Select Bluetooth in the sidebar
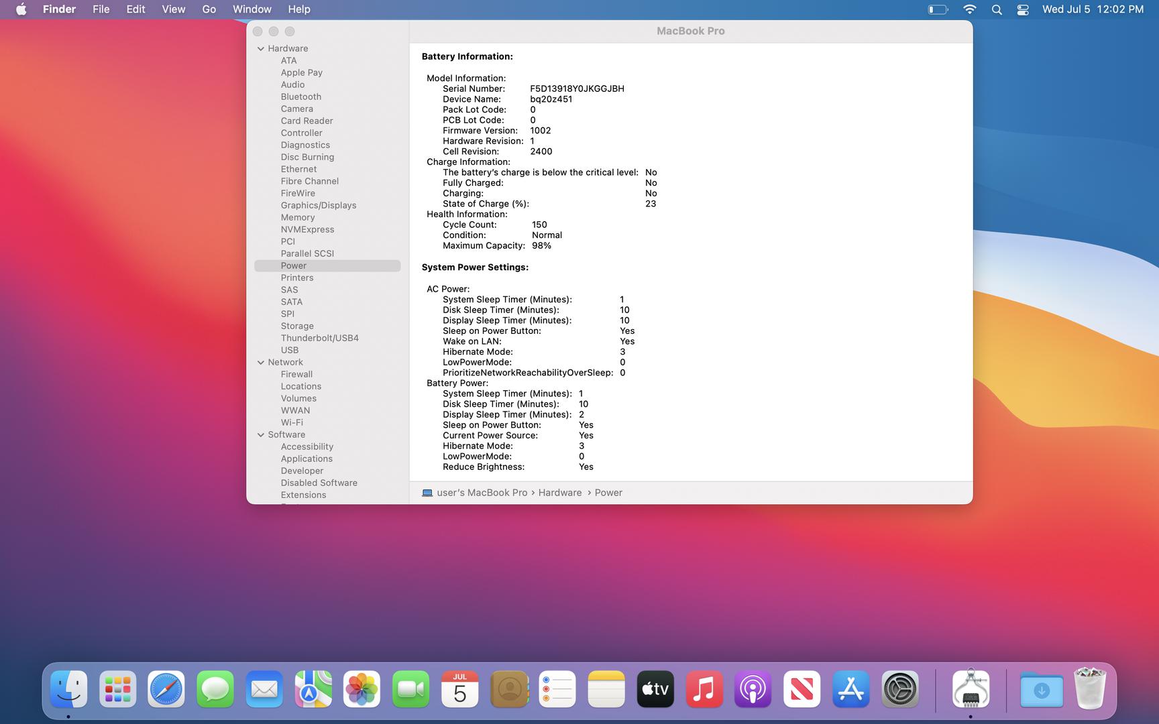Viewport: 1159px width, 724px height. coord(300,97)
